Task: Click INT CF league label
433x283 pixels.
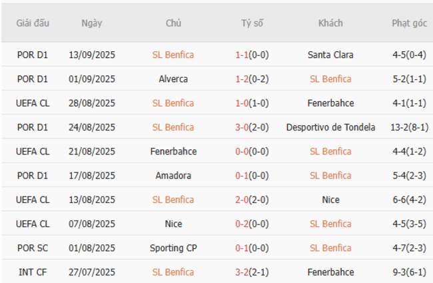Action: tap(33, 272)
